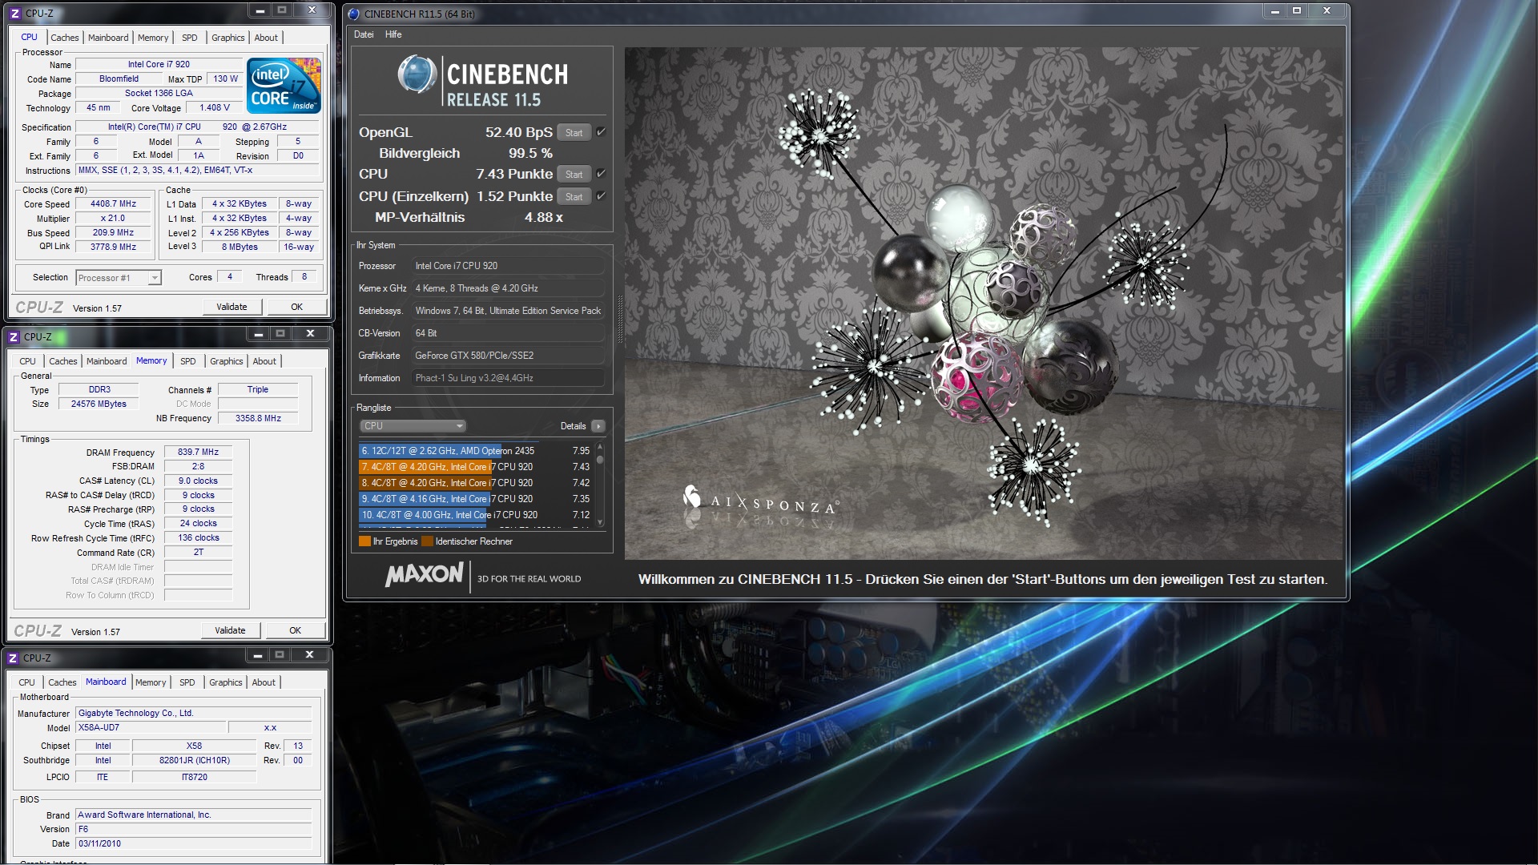Screen dimensions: 1538x865
Task: Open the Hilfe menu
Action: [393, 34]
